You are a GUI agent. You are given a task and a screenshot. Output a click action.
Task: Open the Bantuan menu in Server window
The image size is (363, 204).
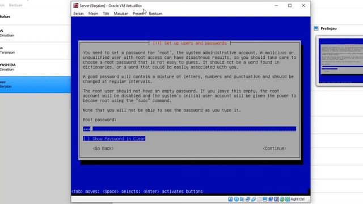click(155, 14)
